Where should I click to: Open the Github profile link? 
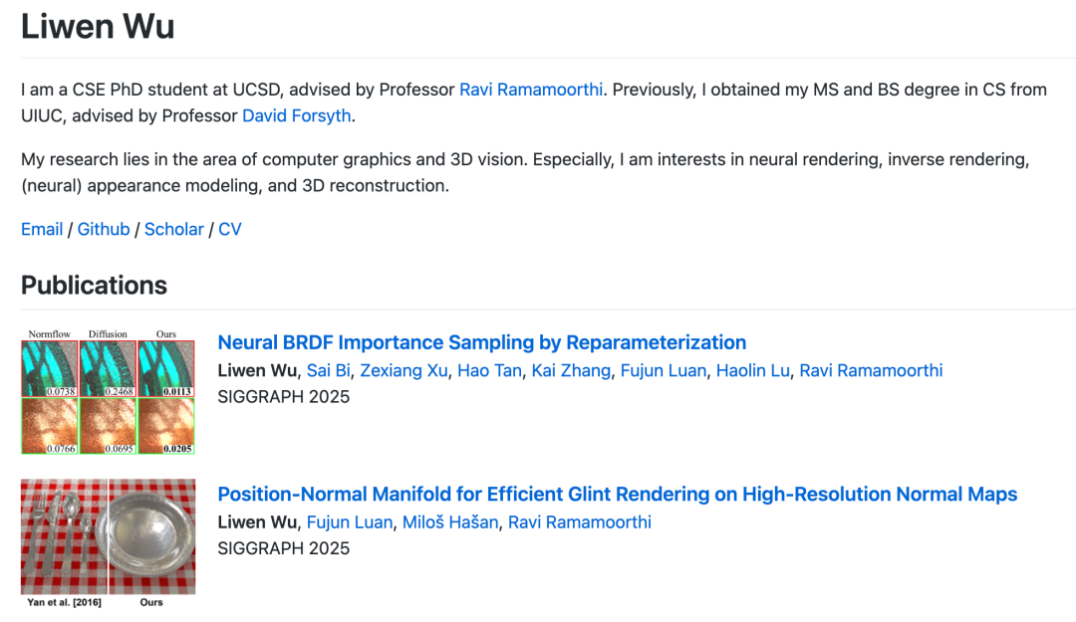(104, 229)
